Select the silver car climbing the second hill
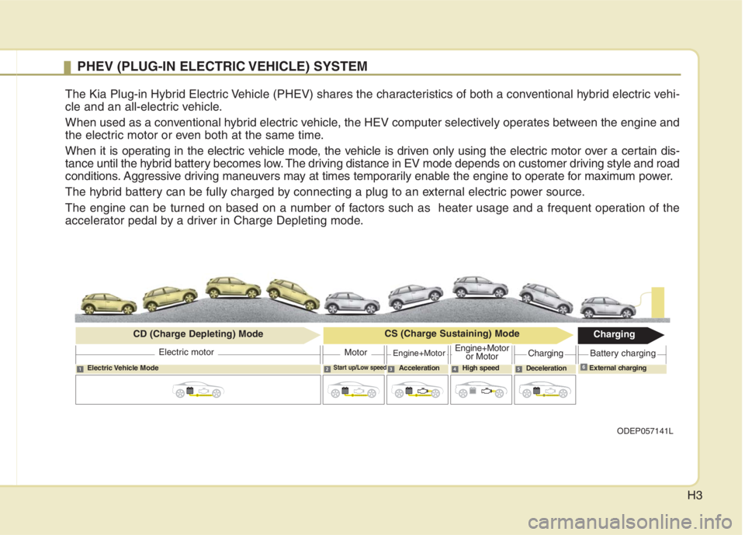This screenshot has height=535, width=745. (415, 298)
